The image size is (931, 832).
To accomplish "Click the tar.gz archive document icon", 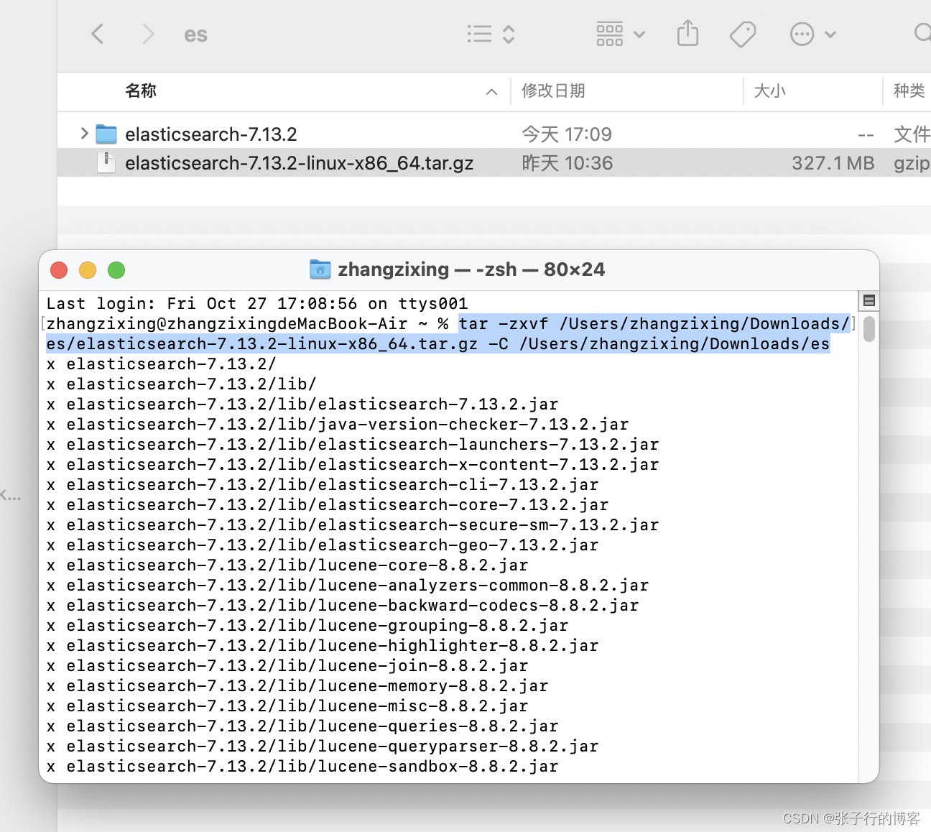I will pyautogui.click(x=106, y=162).
